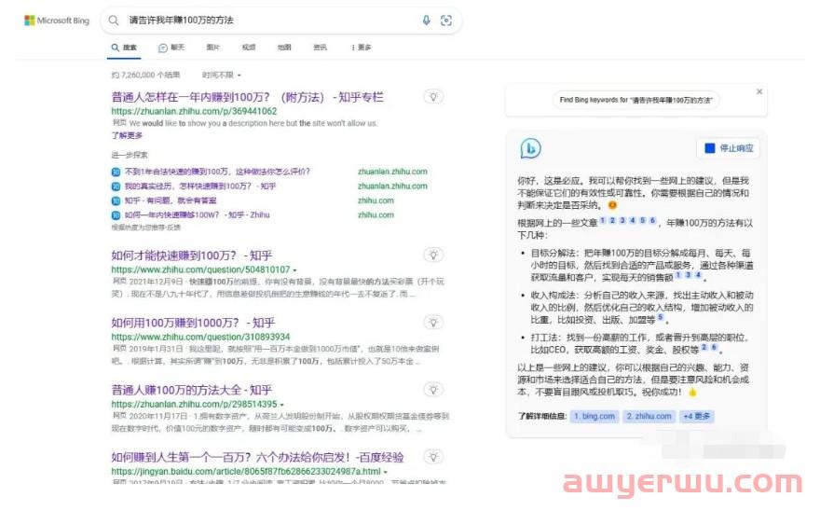
Task: Click lightbulb icon beside 如何赚到人生第一个一百万 result
Action: click(433, 457)
